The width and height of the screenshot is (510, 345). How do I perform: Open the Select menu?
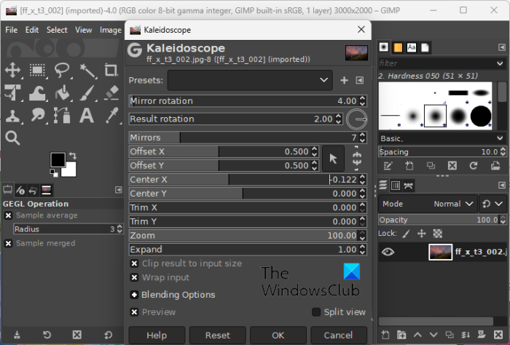coord(57,30)
